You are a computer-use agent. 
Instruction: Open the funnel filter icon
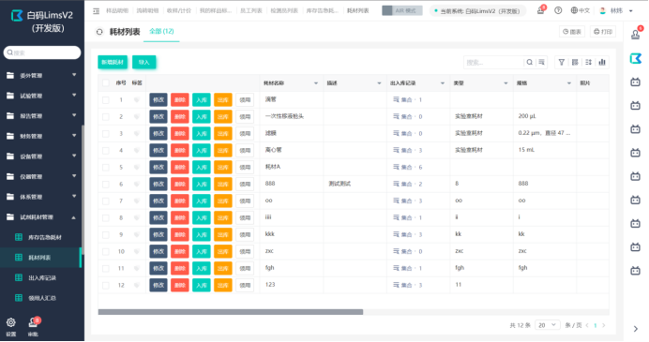pos(562,63)
